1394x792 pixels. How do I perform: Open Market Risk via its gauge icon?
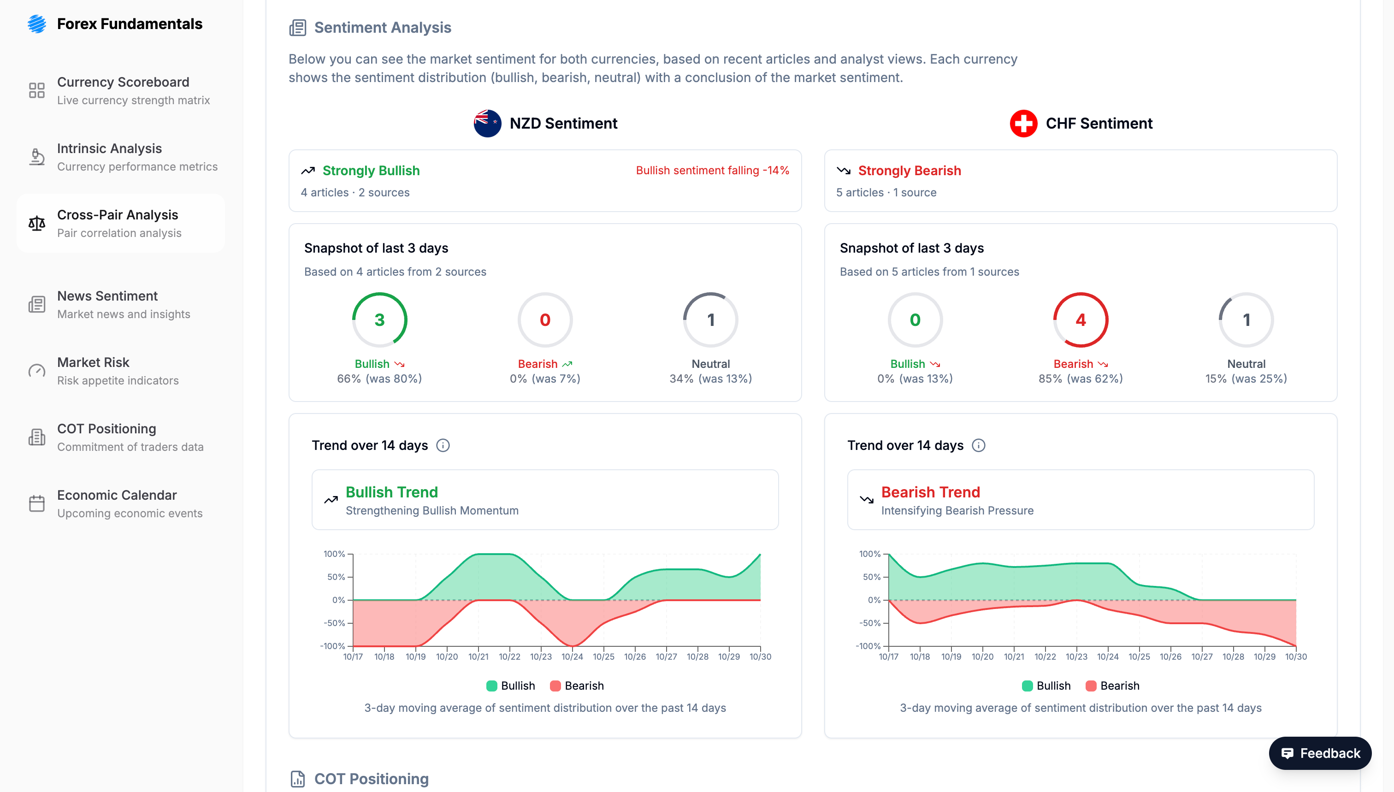36,371
